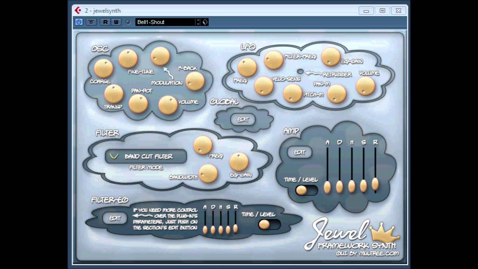Click the OSC F-Back knob
Screen dimensions: 478x269
point(195,81)
